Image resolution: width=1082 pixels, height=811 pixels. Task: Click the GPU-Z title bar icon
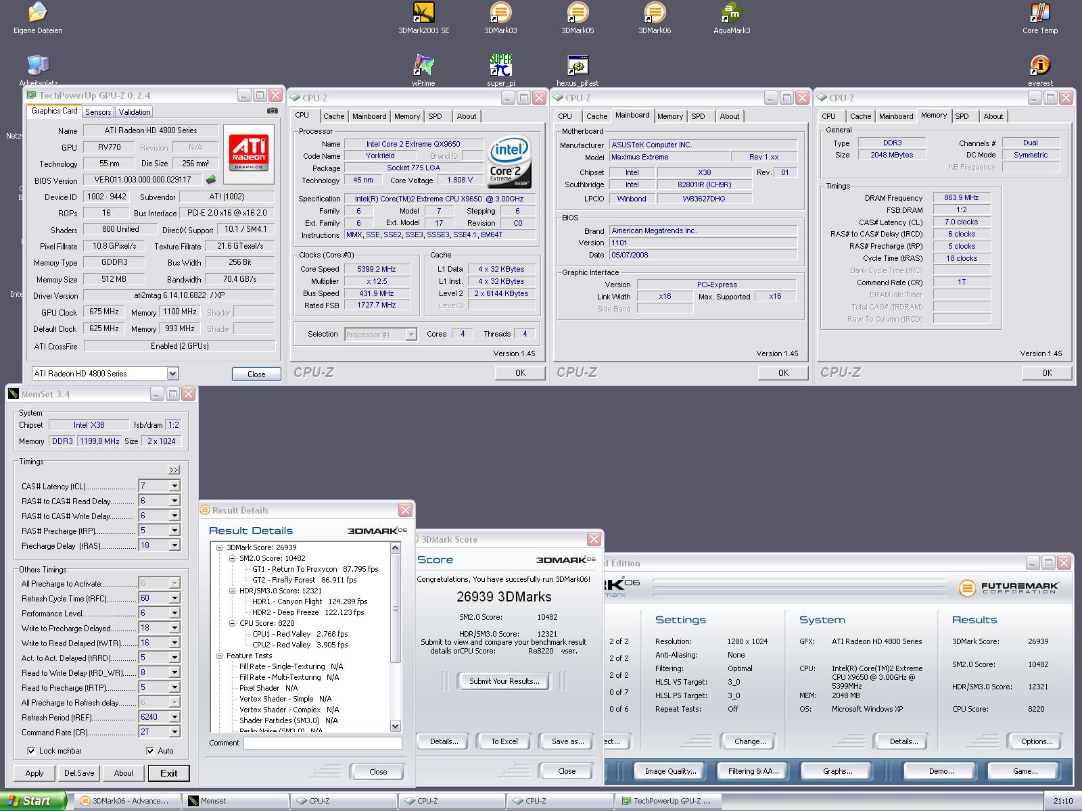coord(31,95)
